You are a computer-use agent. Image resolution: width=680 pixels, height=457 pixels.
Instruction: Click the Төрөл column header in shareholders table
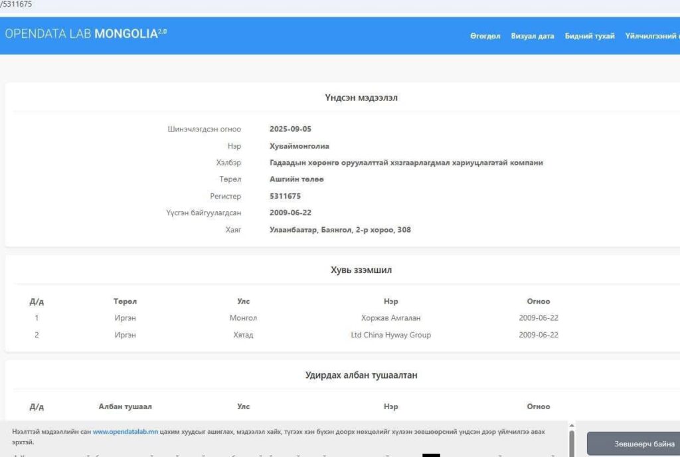pos(125,302)
